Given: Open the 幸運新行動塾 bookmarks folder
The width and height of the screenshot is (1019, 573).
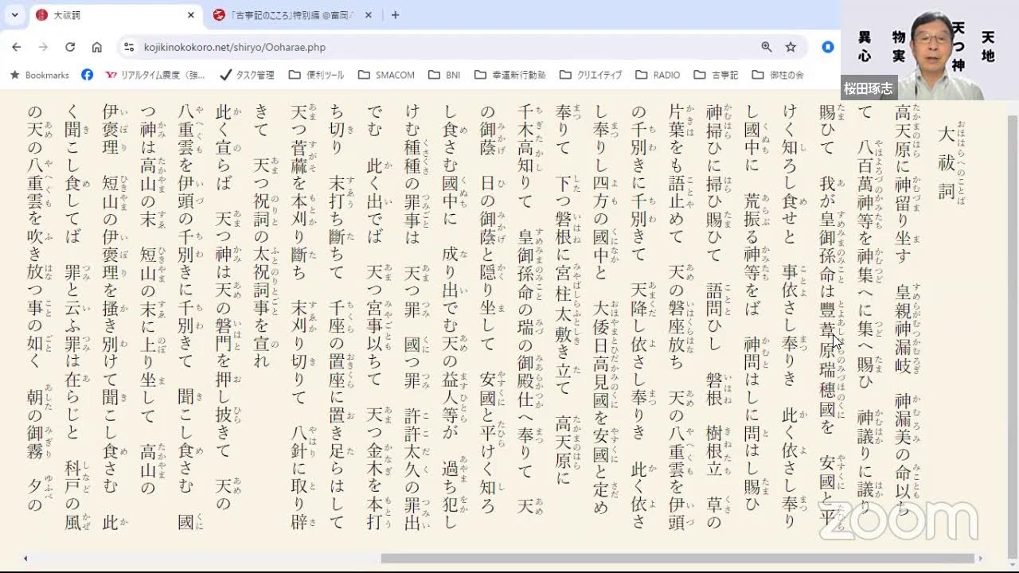Looking at the screenshot, I should (509, 75).
